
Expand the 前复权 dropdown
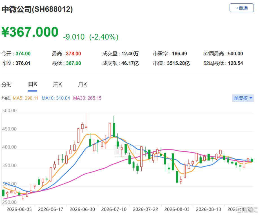point(243,98)
